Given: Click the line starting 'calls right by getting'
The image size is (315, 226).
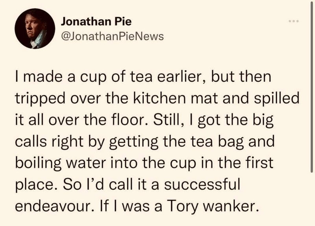Looking at the screenshot, I should click(x=145, y=142).
